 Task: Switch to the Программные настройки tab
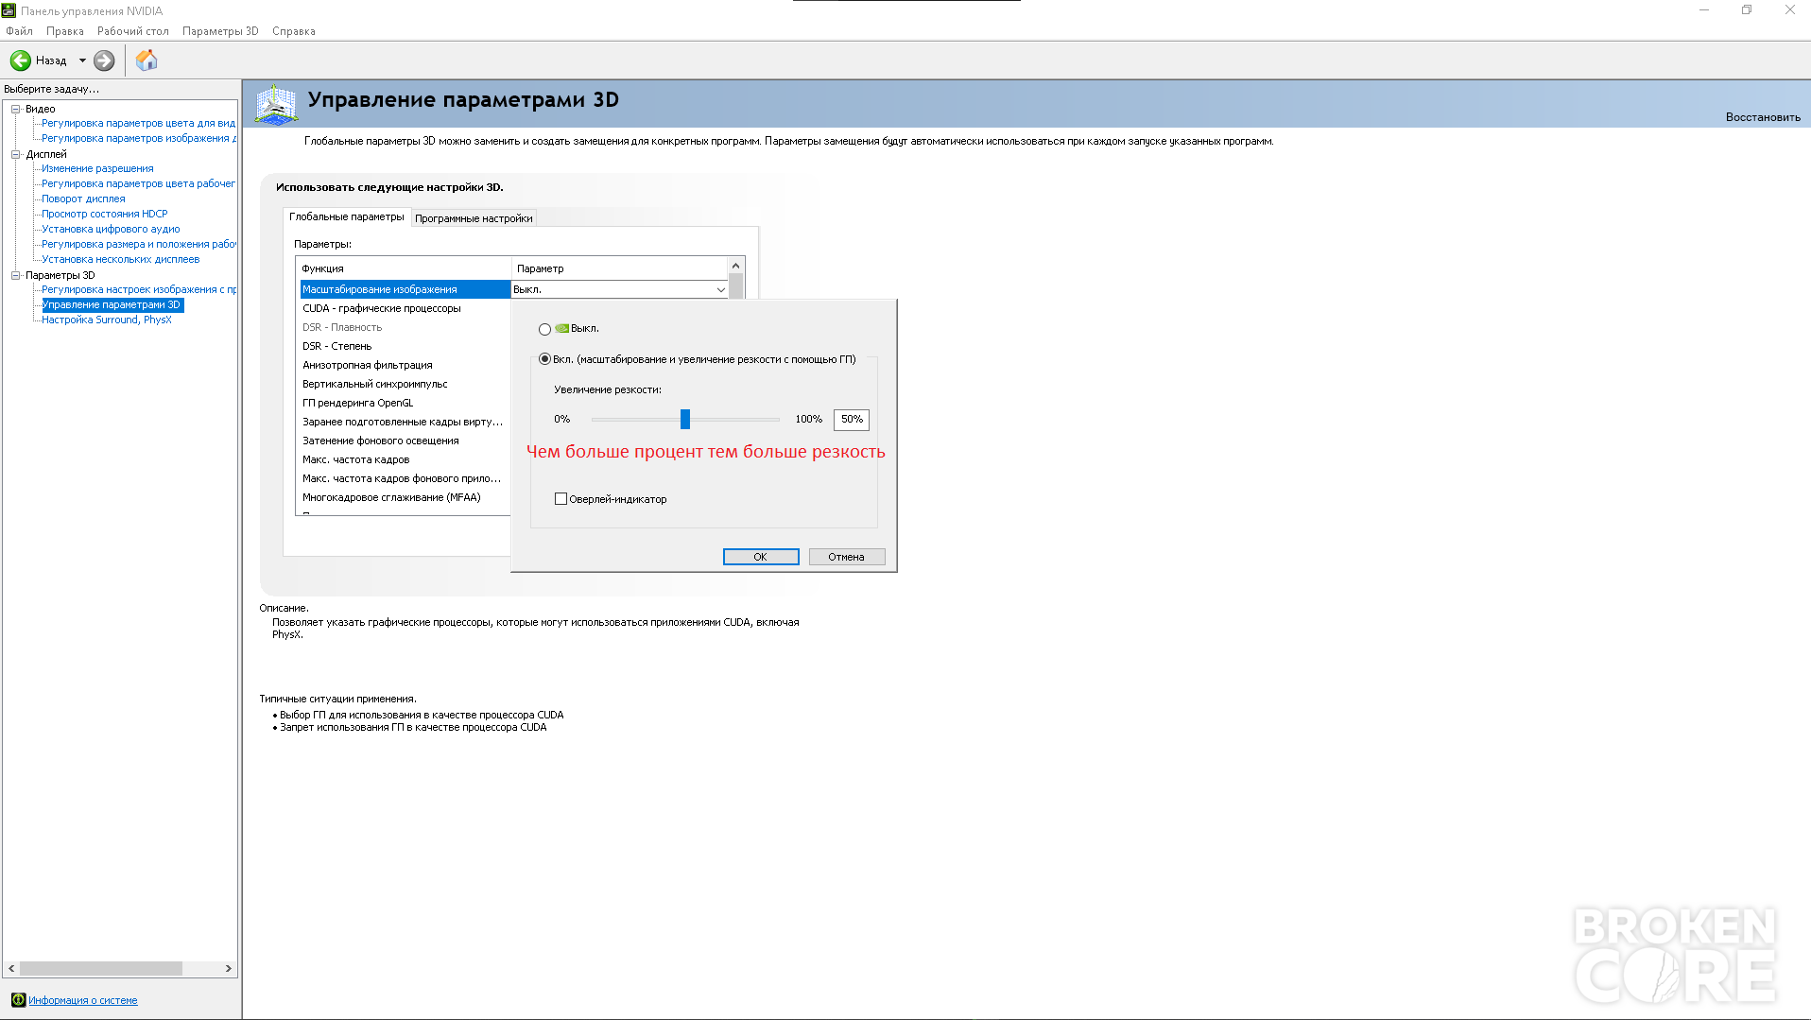click(474, 218)
